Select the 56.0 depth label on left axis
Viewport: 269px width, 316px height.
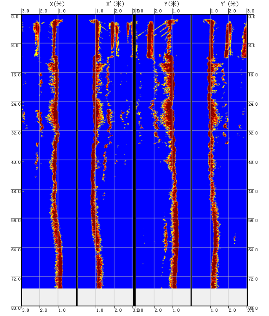(16, 221)
